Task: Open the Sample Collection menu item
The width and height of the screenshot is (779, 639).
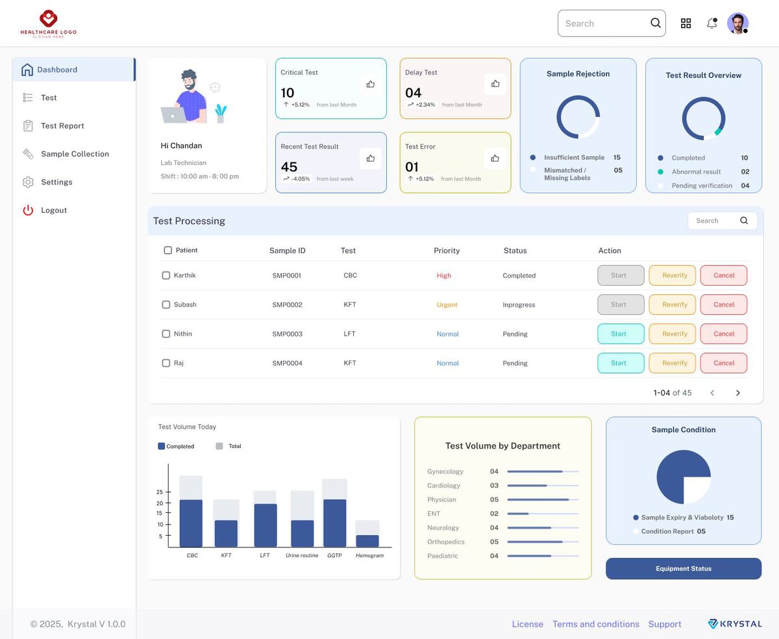Action: point(74,154)
